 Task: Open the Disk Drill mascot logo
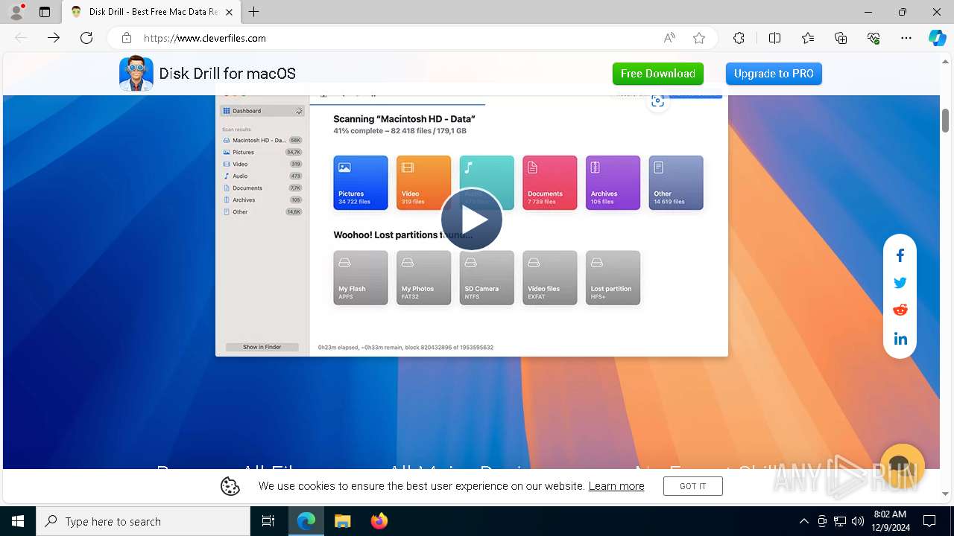(x=136, y=74)
